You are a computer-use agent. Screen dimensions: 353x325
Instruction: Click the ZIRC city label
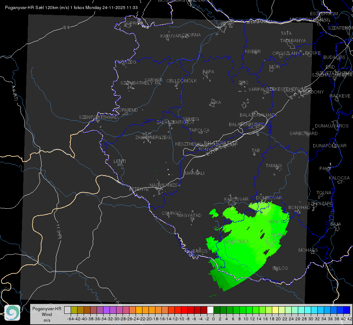click(243, 83)
